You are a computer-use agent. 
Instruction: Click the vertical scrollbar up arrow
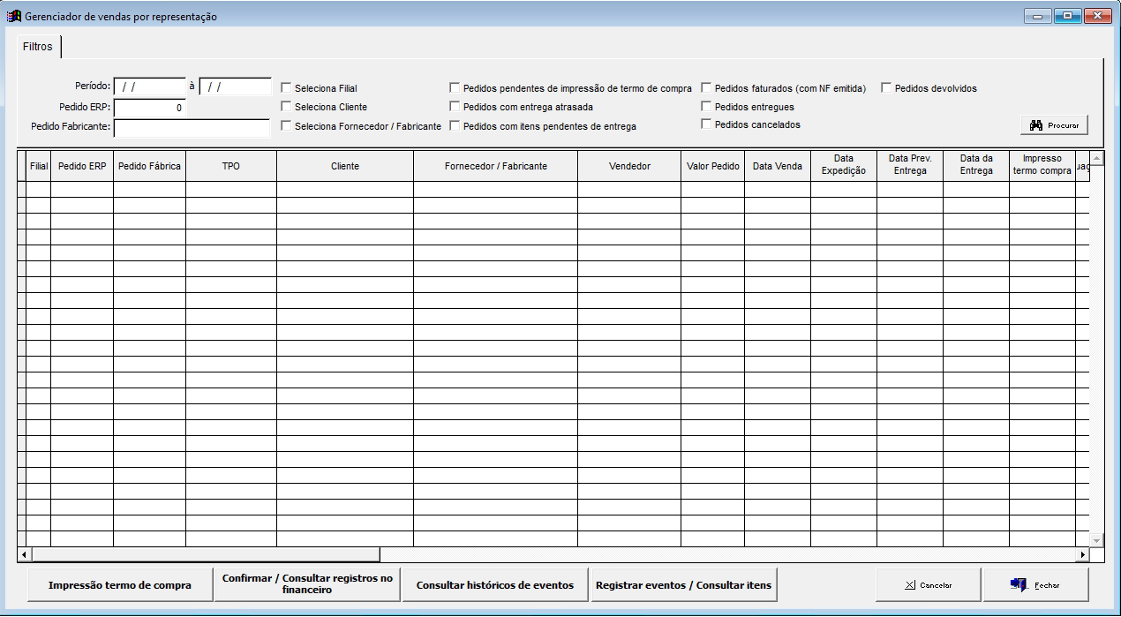(1097, 159)
